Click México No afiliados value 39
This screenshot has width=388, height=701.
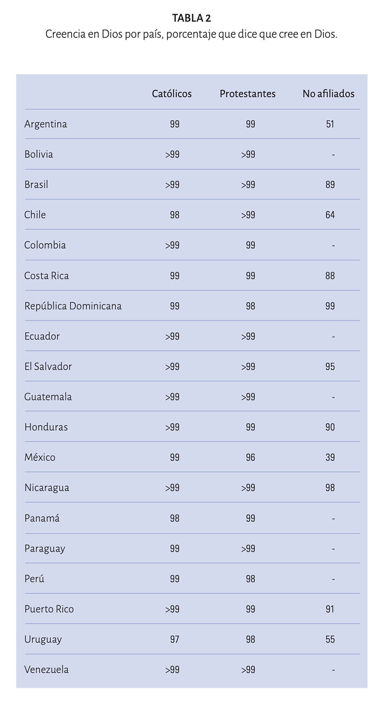[330, 458]
